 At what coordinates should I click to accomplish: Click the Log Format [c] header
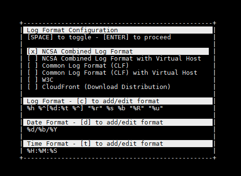point(118,101)
